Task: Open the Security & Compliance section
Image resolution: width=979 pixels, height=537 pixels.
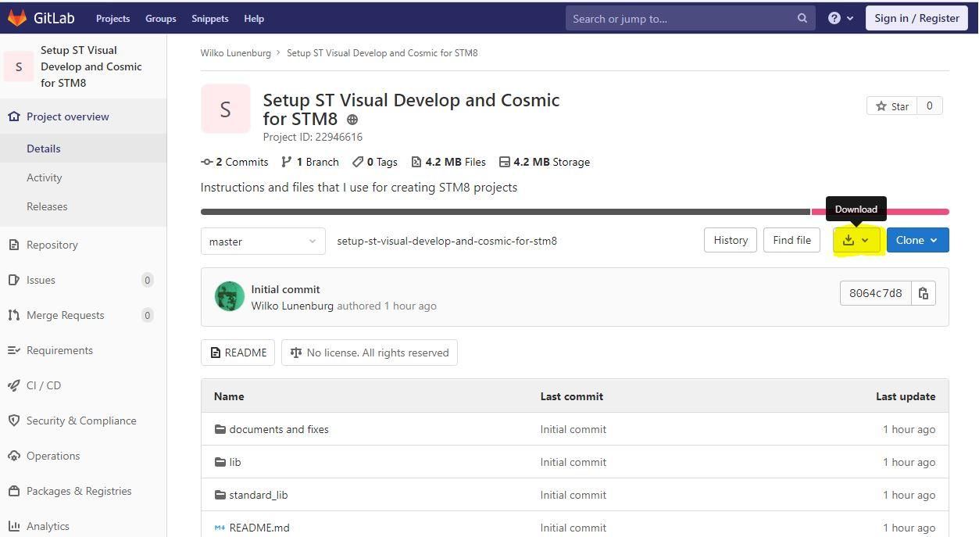Action: point(80,421)
